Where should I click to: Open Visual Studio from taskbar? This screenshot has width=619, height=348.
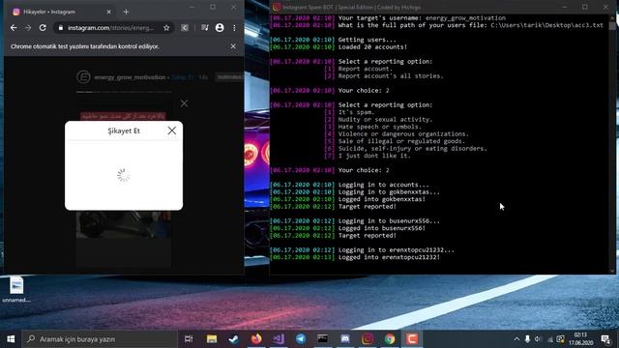(x=279, y=339)
